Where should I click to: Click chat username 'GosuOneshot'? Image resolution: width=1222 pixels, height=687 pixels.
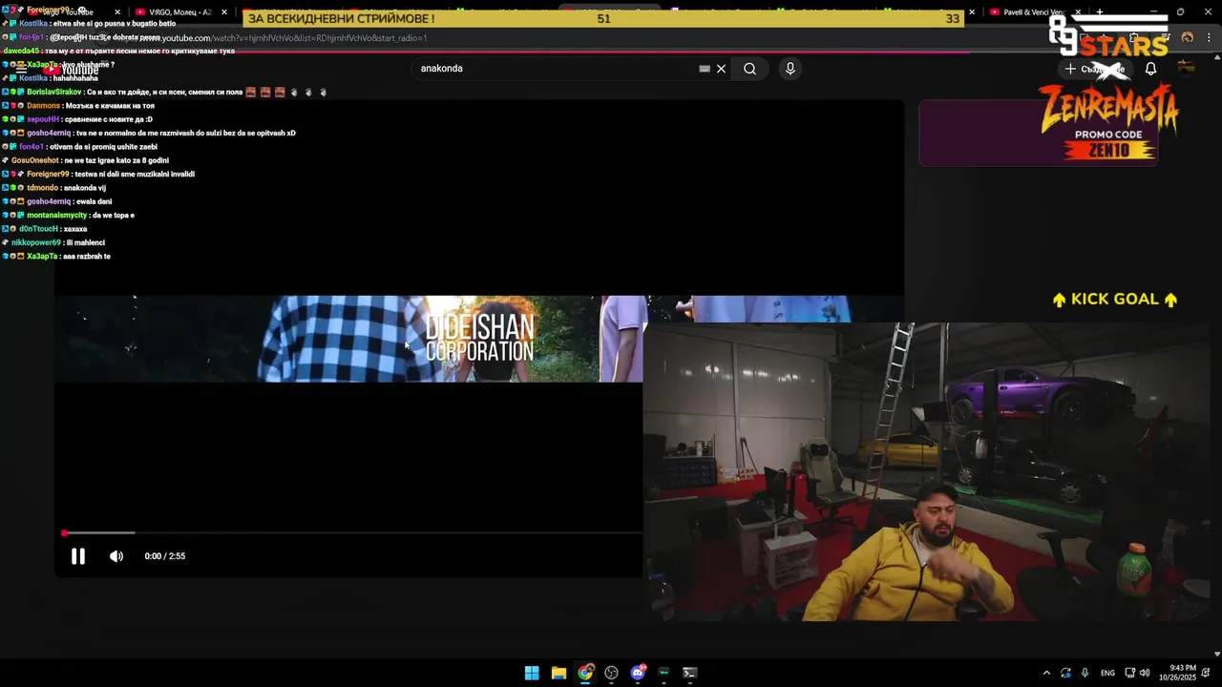[35, 161]
